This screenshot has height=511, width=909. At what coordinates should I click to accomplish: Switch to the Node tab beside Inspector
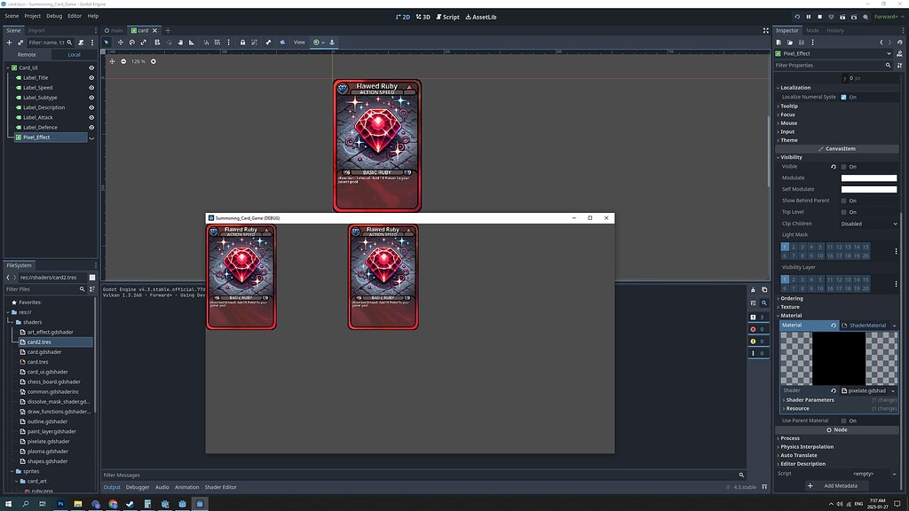(x=811, y=29)
